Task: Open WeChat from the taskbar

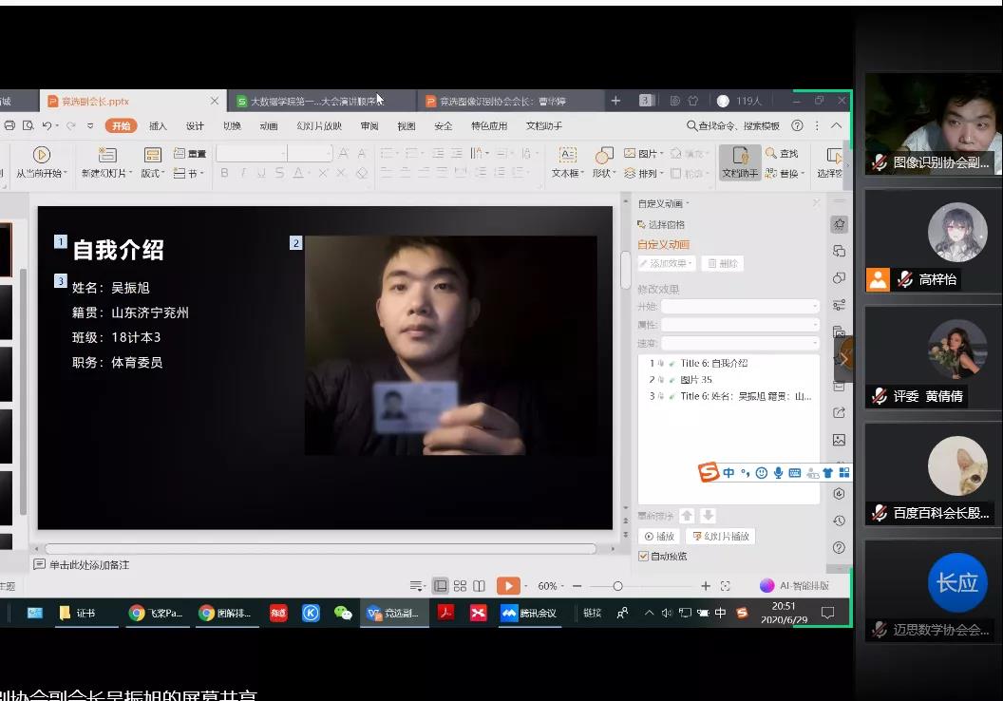Action: coord(344,613)
